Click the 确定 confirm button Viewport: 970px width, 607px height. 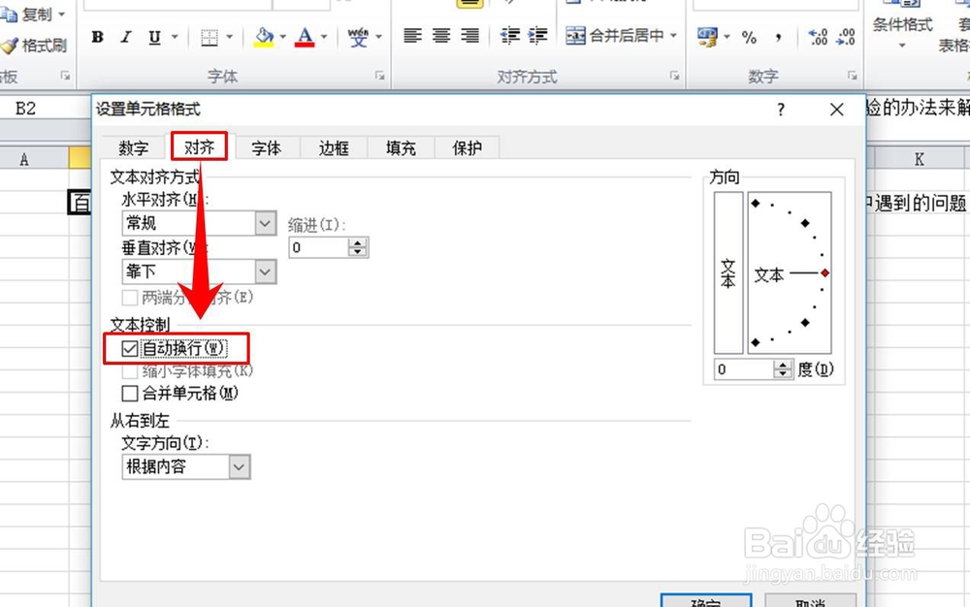coord(706,602)
